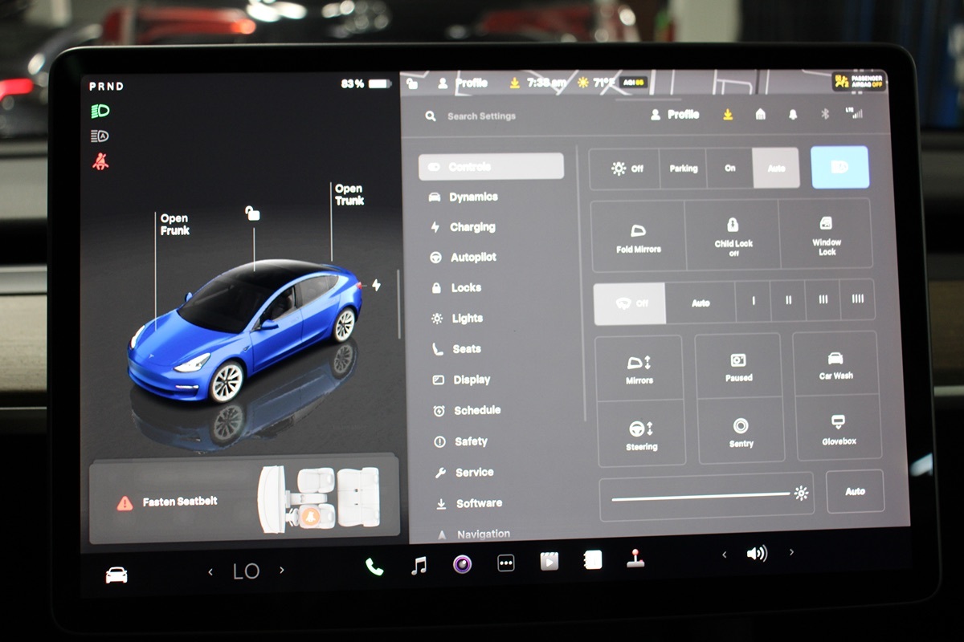Enable Car Wash mode

point(835,365)
